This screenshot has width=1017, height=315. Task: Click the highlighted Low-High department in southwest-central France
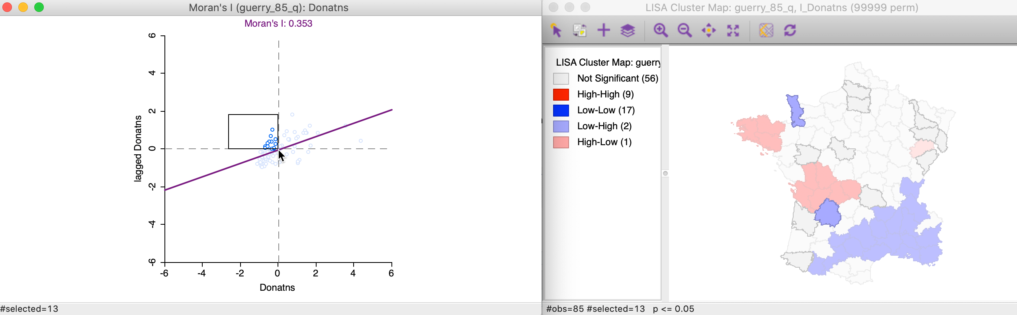click(x=827, y=214)
